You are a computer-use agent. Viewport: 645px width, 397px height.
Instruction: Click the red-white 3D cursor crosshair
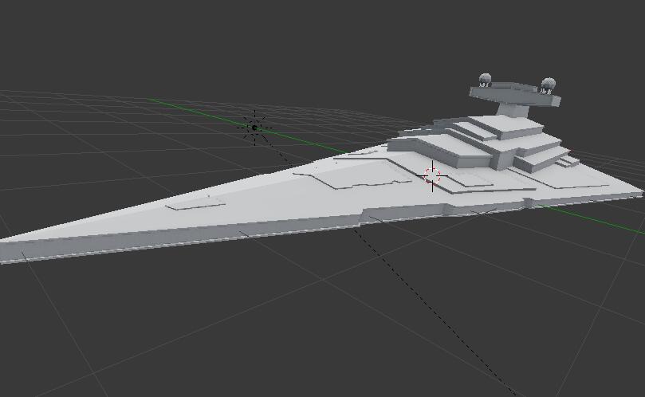pos(432,175)
